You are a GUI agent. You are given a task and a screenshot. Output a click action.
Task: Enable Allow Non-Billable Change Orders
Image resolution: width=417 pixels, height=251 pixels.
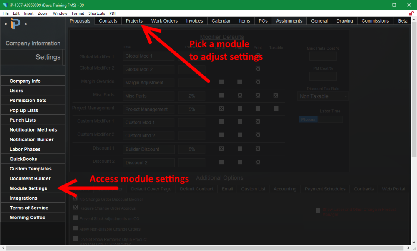tap(75, 229)
